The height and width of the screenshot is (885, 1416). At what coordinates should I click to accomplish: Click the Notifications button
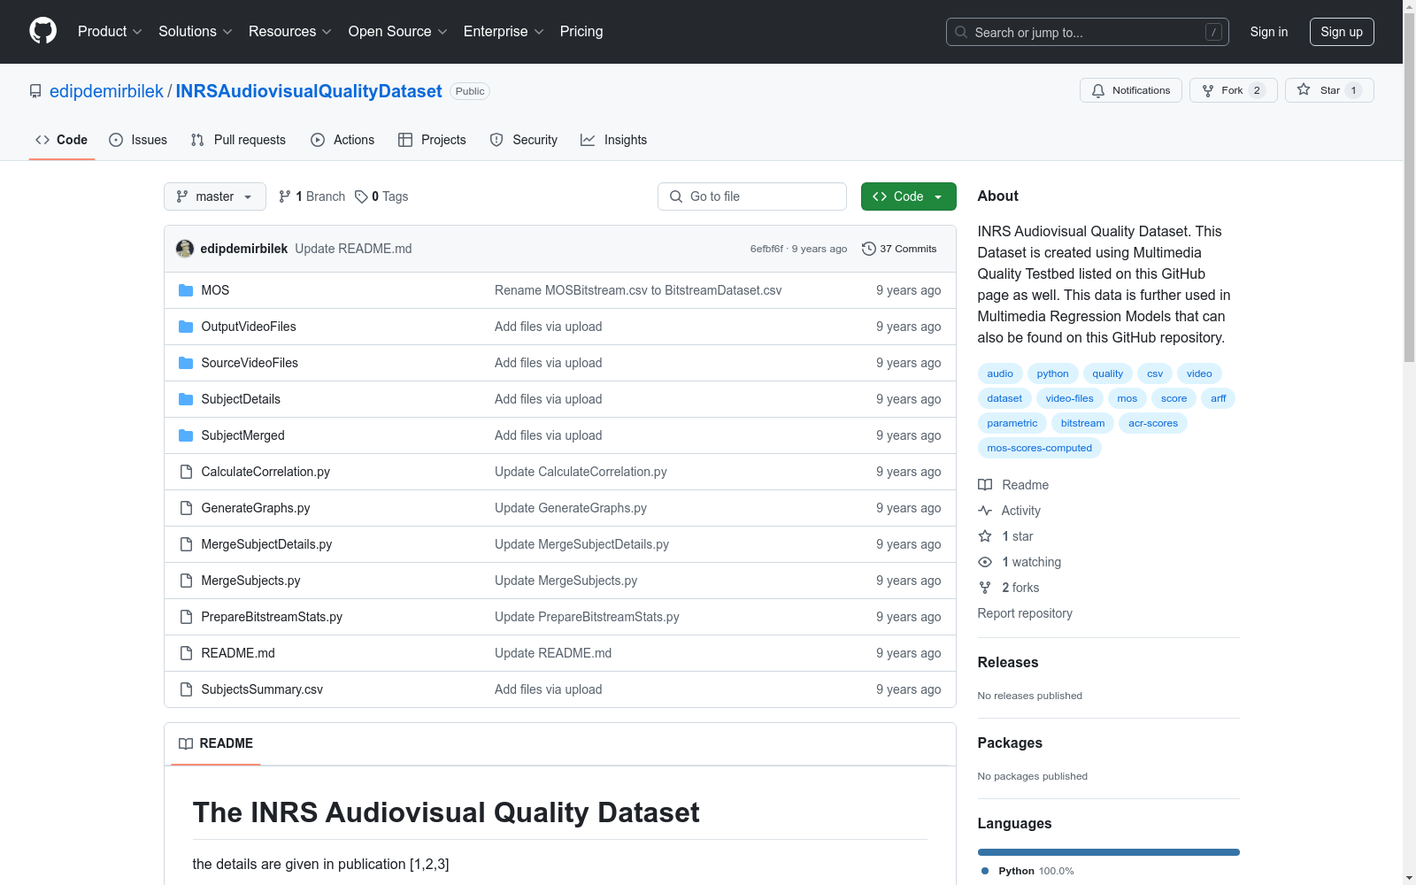[1131, 90]
